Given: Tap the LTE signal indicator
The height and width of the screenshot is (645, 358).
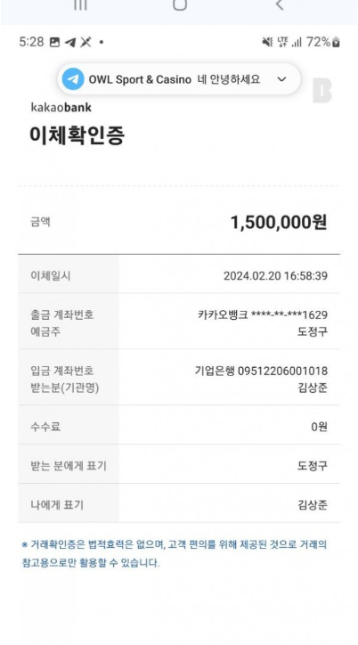Looking at the screenshot, I should [282, 42].
